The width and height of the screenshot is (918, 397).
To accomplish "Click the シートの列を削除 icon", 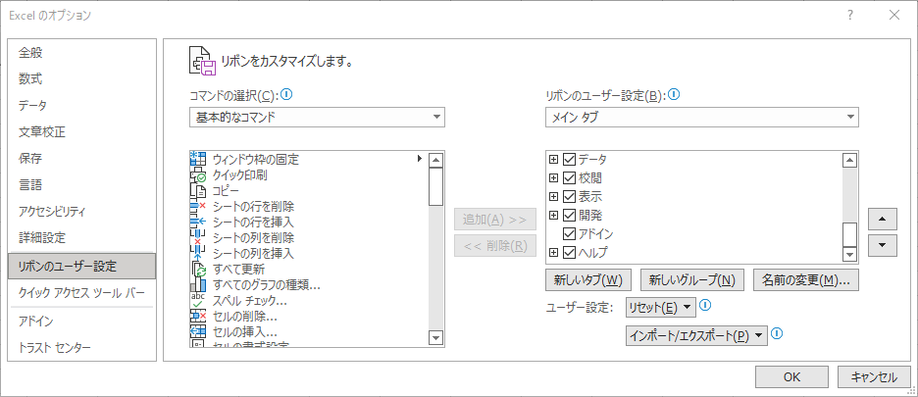I will click(x=198, y=238).
